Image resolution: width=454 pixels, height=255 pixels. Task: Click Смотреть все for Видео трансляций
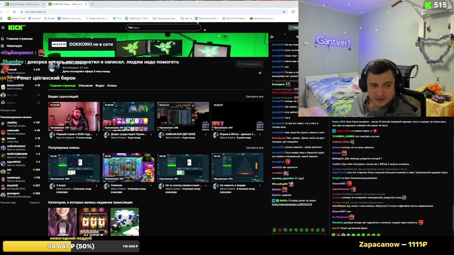254,97
